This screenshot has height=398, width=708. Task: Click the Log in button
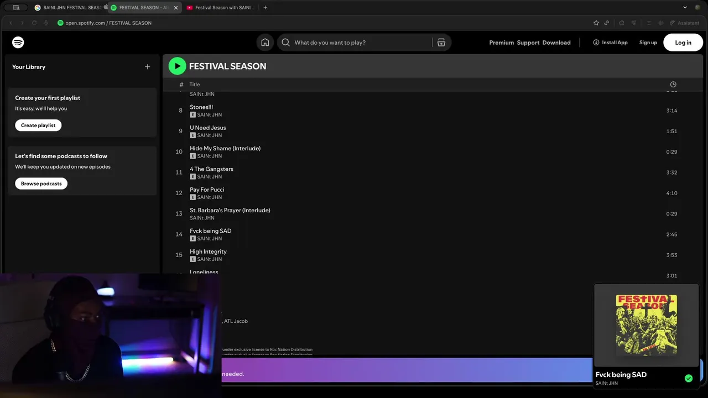(683, 43)
